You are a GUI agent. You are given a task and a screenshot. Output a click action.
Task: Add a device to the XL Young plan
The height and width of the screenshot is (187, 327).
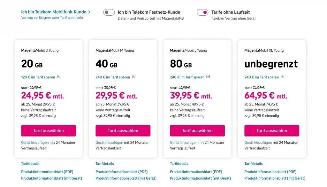[258, 143]
